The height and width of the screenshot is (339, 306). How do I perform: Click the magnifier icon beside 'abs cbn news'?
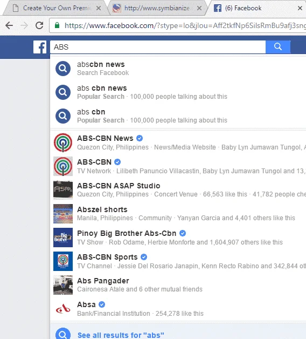tap(63, 92)
